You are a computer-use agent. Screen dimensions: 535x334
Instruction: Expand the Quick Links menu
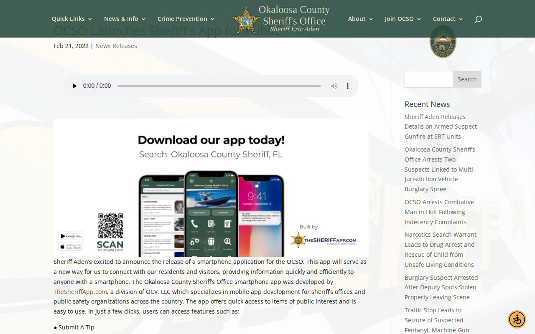pos(72,19)
